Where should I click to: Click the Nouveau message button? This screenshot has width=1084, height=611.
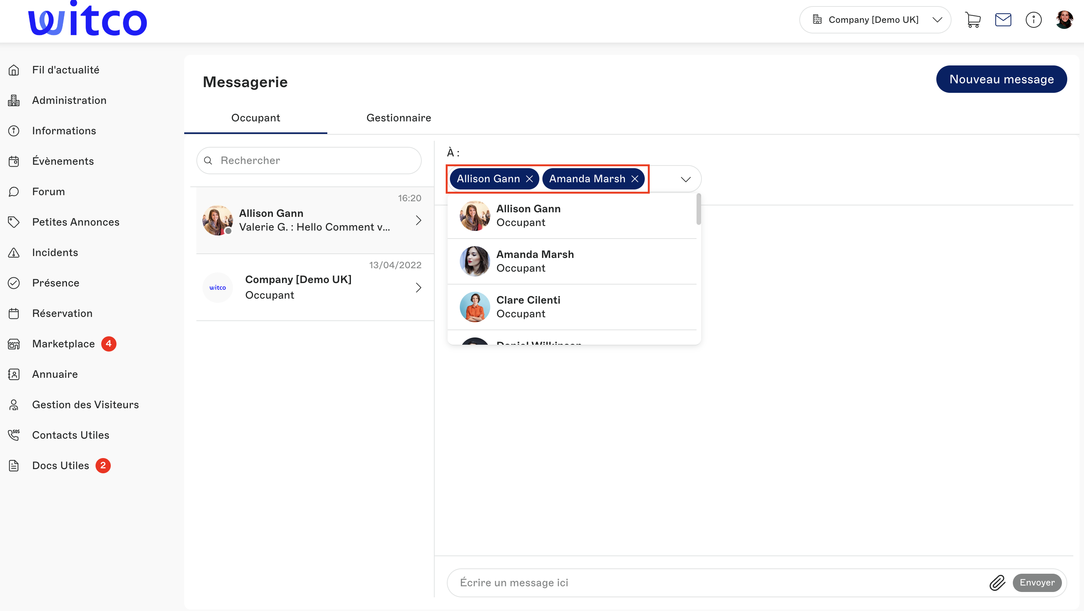pos(1001,79)
